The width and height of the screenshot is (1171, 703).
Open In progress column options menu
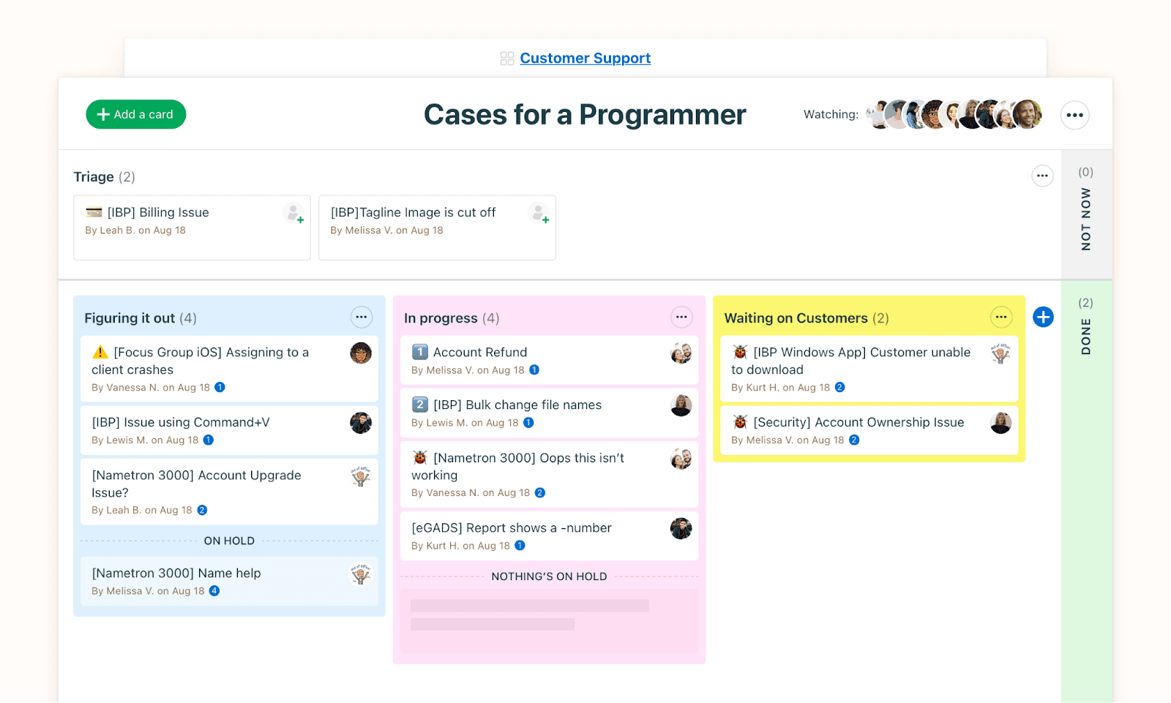point(681,317)
